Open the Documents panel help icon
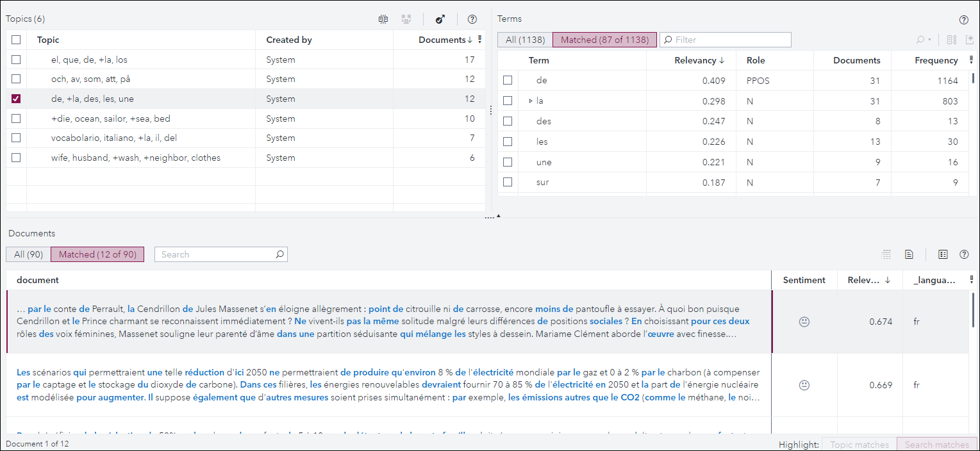The width and height of the screenshot is (980, 451). [x=964, y=254]
